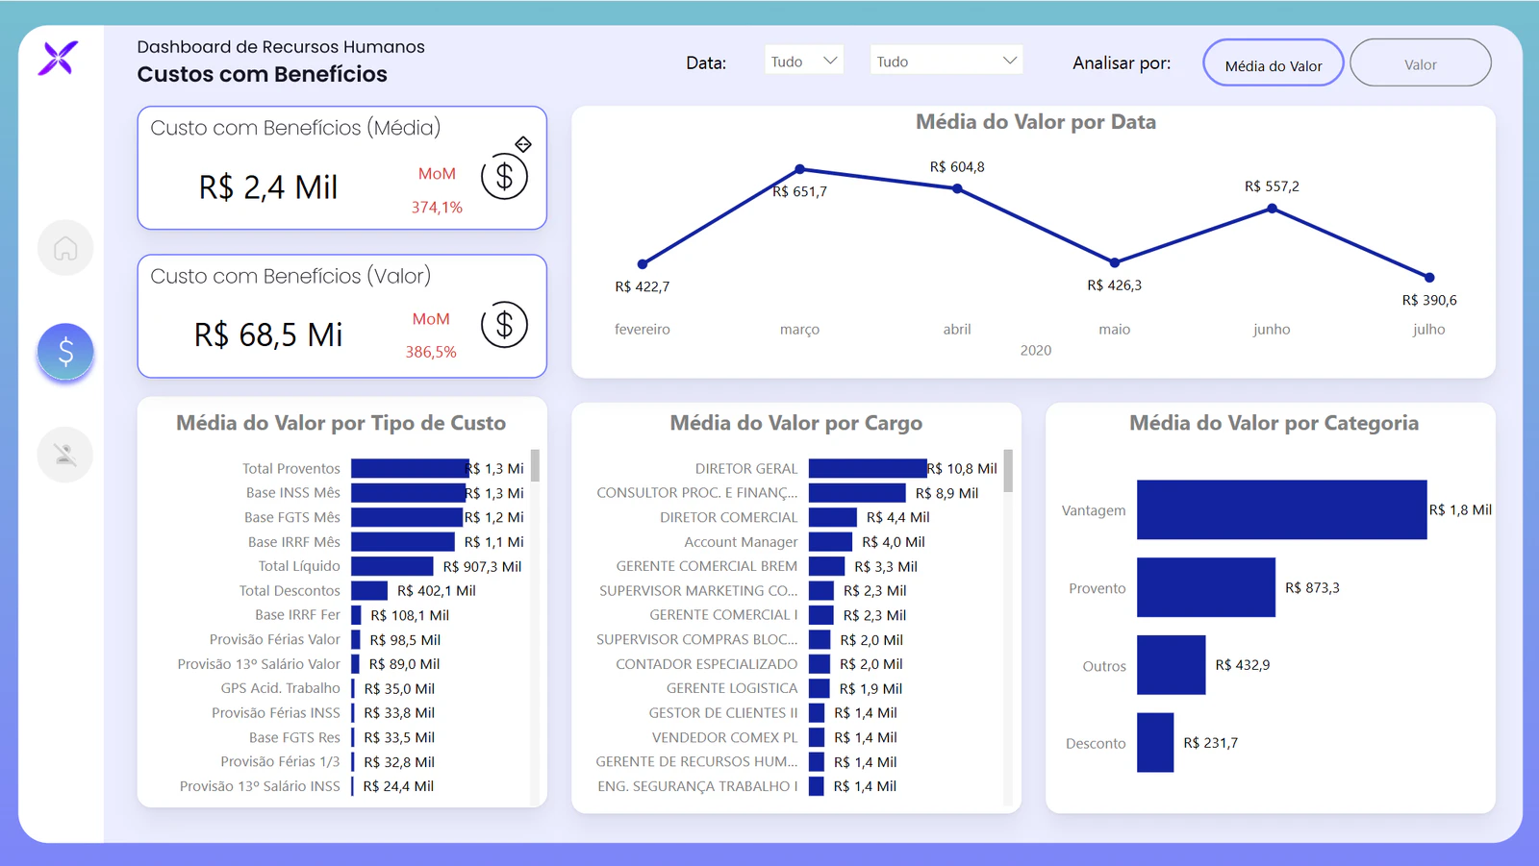
Task: Click the 'Média do Valor por Categoria' title
Action: coord(1274,423)
